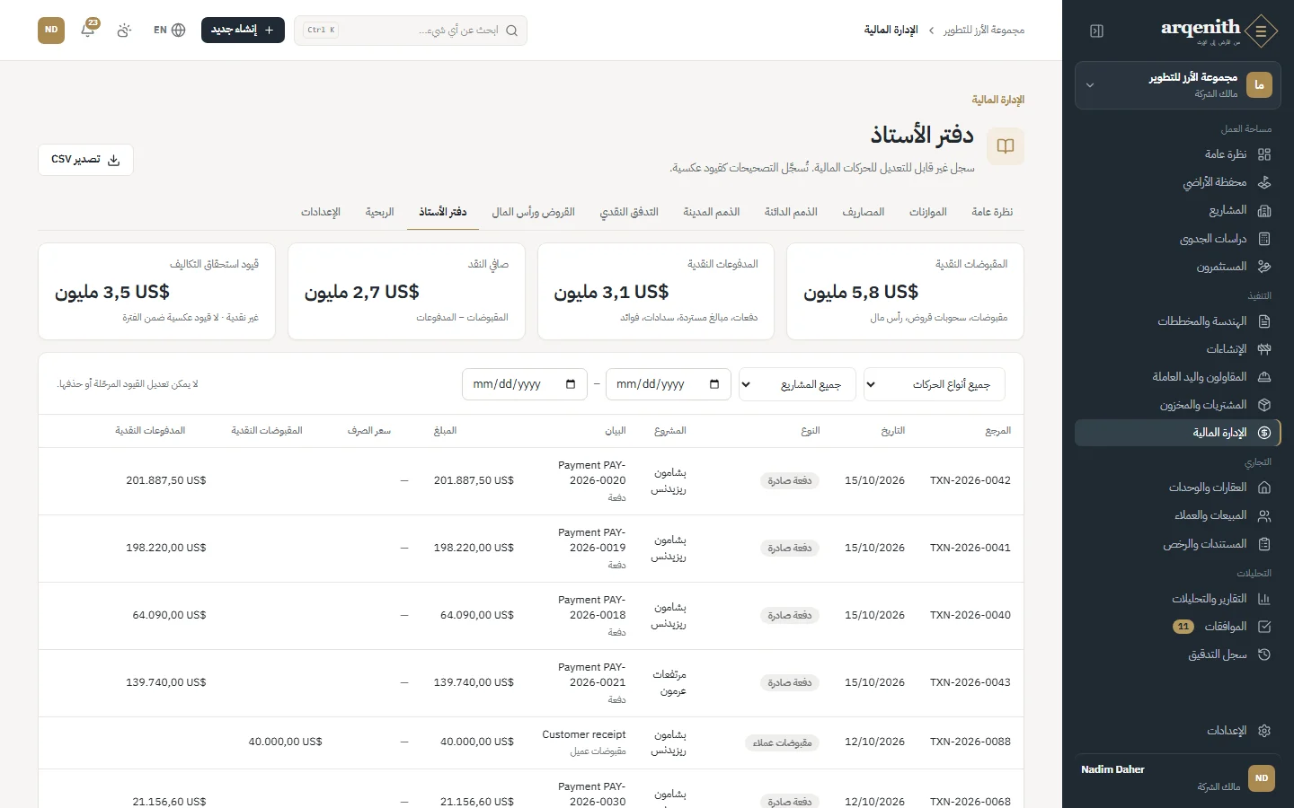Select دفتر الأستاذ tab
The width and height of the screenshot is (1294, 808).
pyautogui.click(x=443, y=212)
